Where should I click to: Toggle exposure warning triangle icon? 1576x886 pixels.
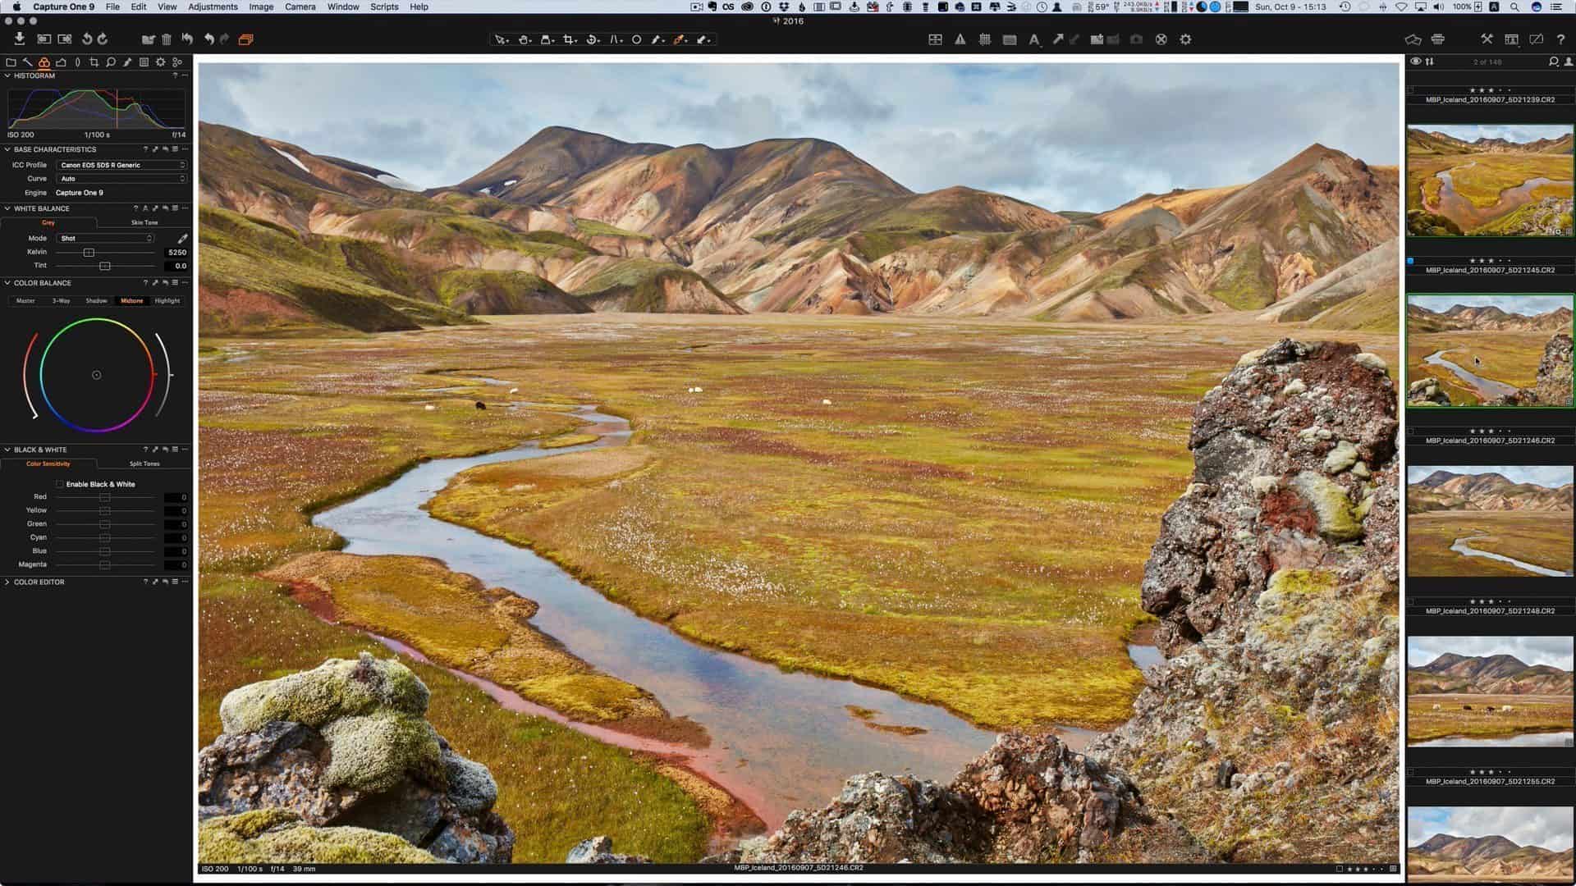pos(960,39)
